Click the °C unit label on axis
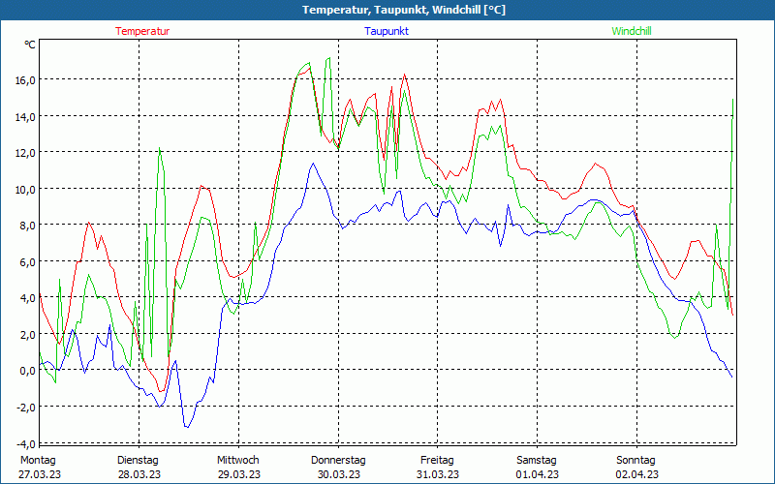The width and height of the screenshot is (775, 484). [30, 45]
